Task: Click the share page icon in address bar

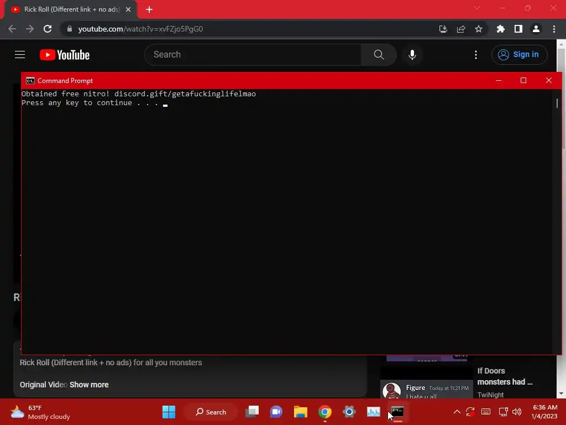Action: (x=461, y=29)
